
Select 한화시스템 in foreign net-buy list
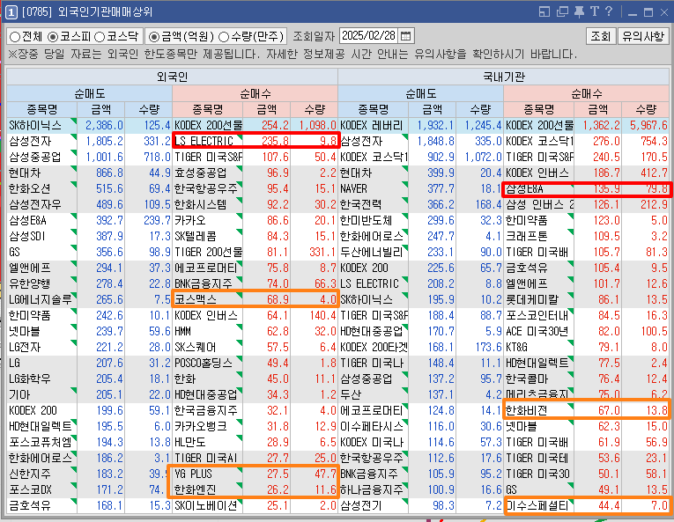pyautogui.click(x=200, y=204)
